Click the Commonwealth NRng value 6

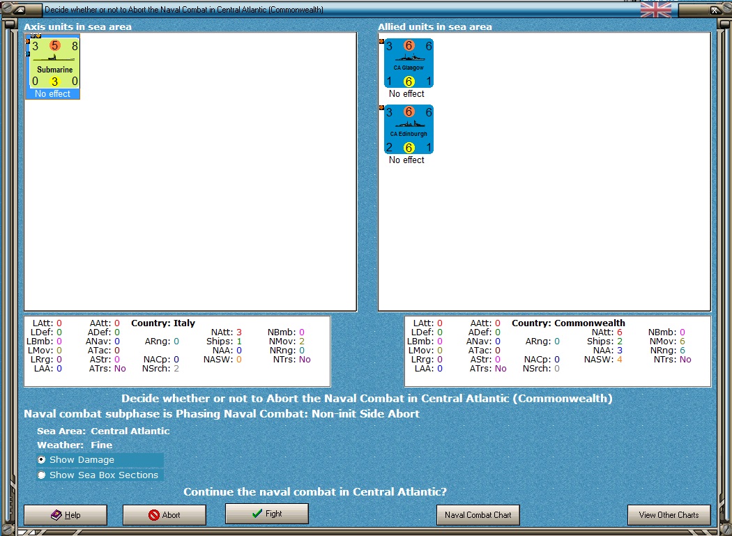tap(682, 351)
